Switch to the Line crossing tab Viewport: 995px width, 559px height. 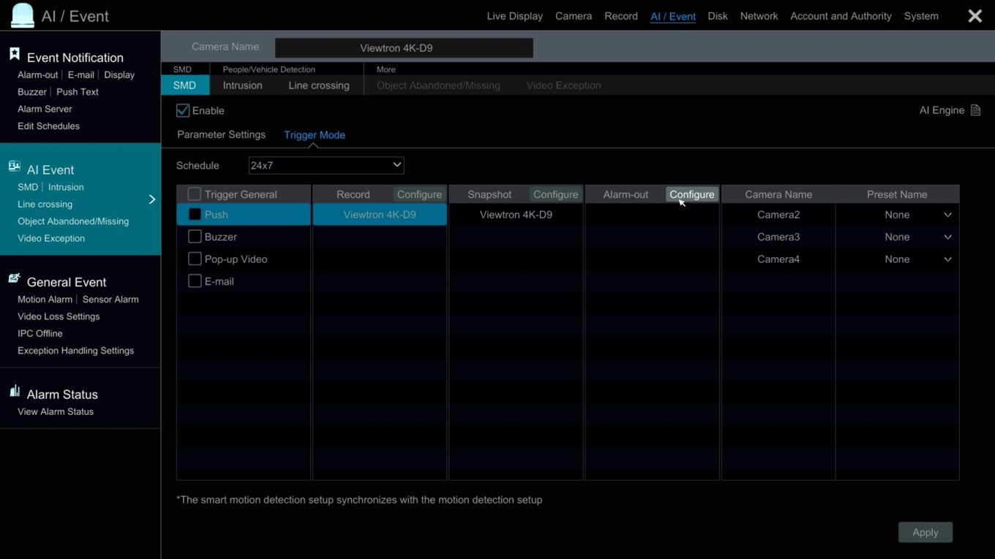click(x=318, y=85)
